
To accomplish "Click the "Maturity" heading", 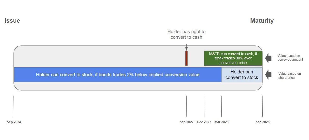I will coord(262,21).
